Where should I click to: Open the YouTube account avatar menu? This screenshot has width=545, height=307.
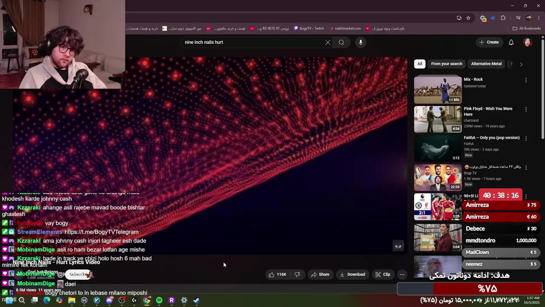coord(528,42)
